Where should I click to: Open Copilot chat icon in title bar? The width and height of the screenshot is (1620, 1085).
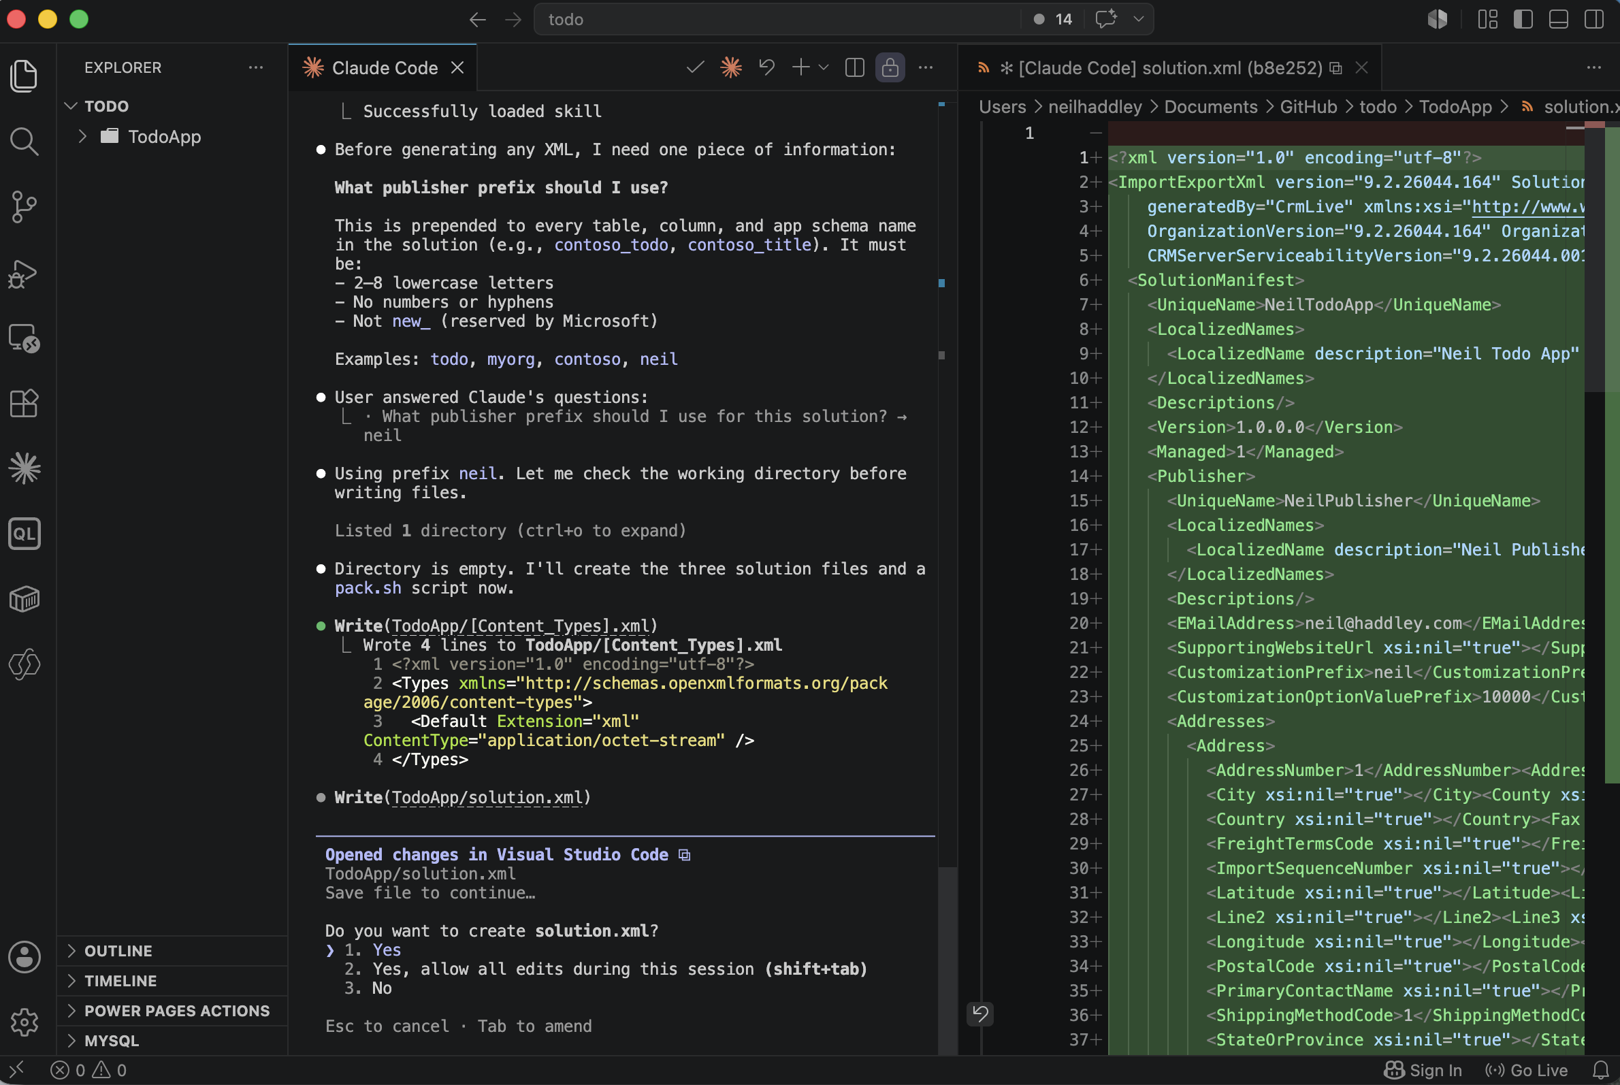(1106, 18)
